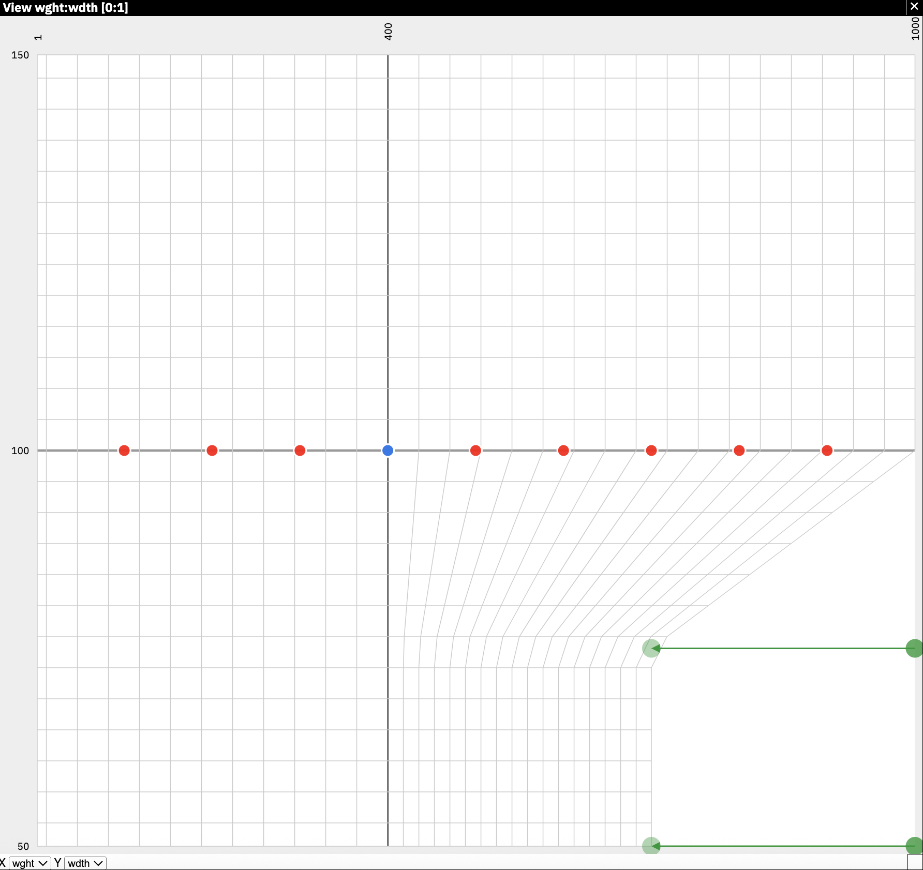
Task: Select the red point at wght 200
Action: click(212, 451)
